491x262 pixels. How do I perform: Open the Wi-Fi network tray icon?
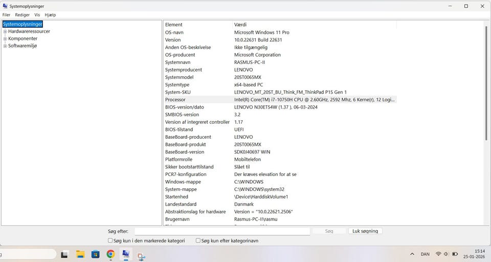pyautogui.click(x=438, y=254)
